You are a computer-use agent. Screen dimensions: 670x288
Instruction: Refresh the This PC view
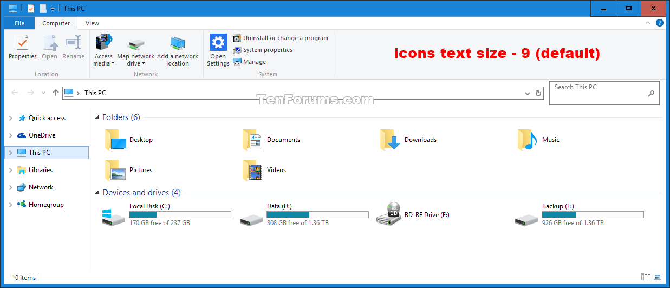(538, 93)
